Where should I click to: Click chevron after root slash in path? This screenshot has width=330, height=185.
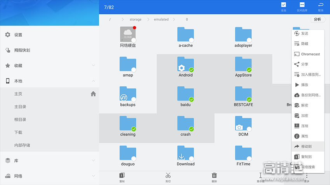point(123,19)
